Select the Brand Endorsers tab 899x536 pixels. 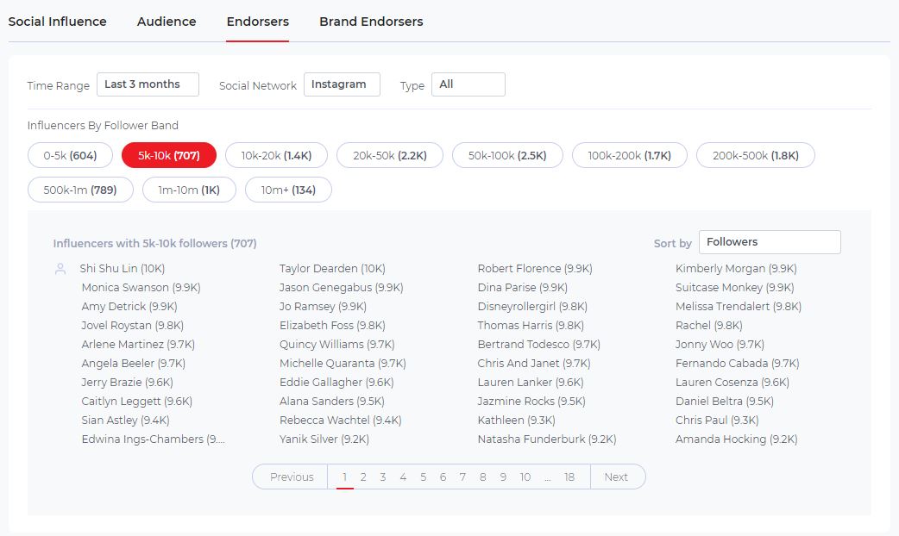pos(370,22)
